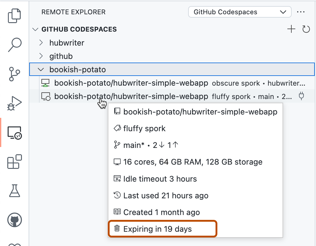Open the GitHub Codespaces dropdown
The image size is (316, 246).
coord(240,12)
